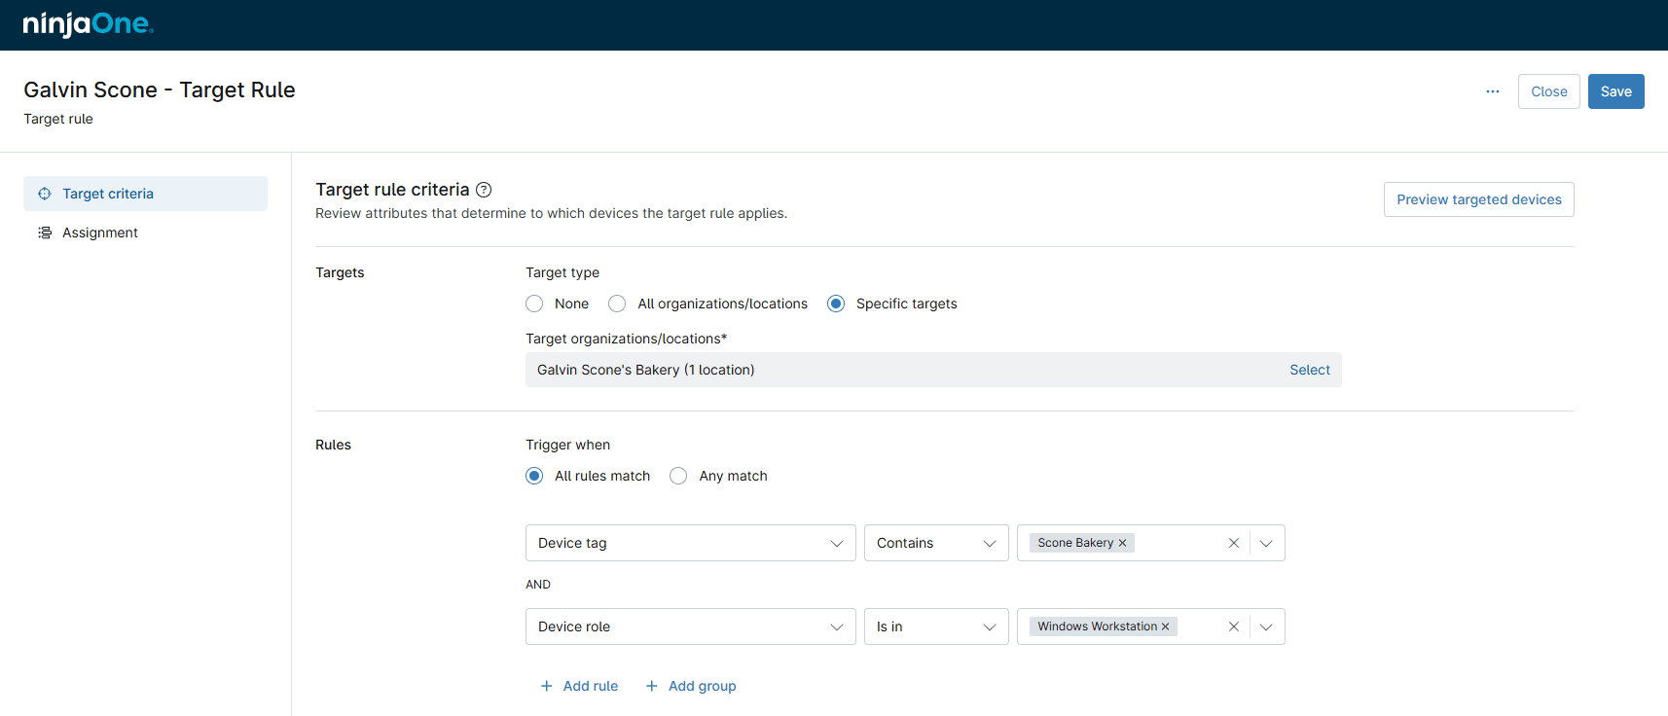Clear all values in Device tag rule
The height and width of the screenshot is (716, 1668).
1233,543
